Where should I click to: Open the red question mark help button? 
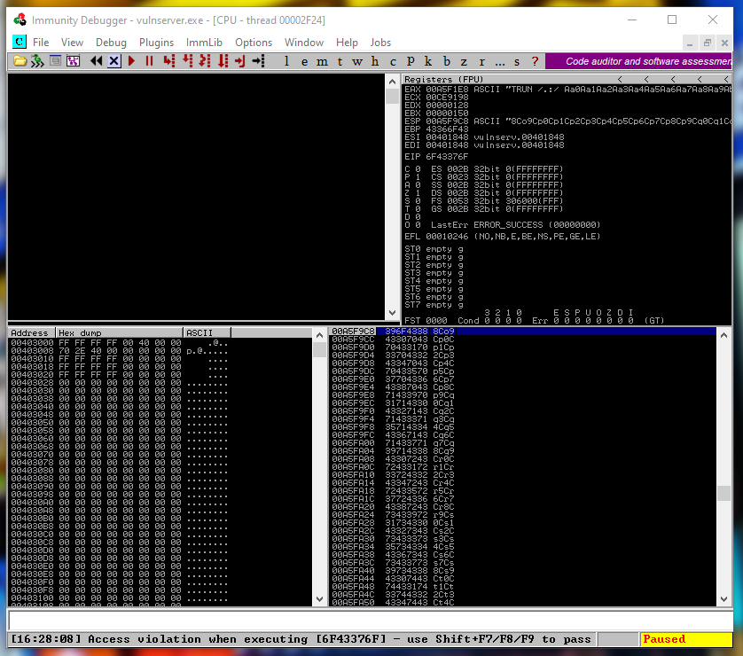pyautogui.click(x=535, y=61)
